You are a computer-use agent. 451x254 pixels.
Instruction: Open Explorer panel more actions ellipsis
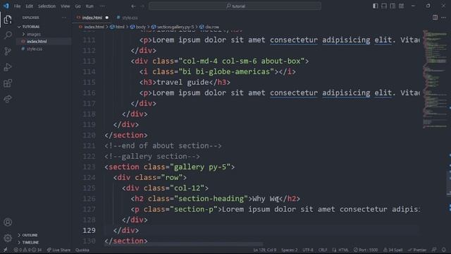[x=64, y=18]
